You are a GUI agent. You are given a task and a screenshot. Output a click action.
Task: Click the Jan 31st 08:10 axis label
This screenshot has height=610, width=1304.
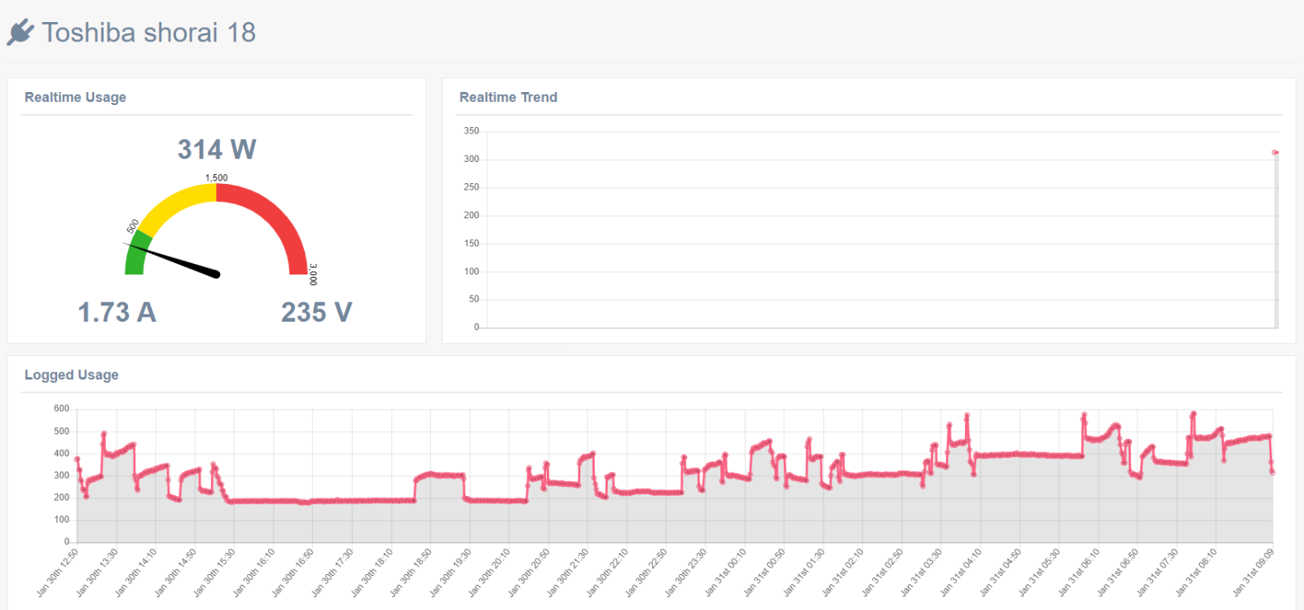[x=1196, y=573]
